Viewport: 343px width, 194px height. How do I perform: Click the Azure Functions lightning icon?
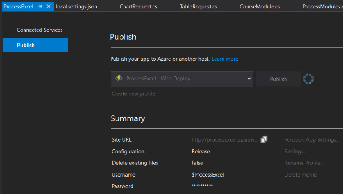(119, 78)
